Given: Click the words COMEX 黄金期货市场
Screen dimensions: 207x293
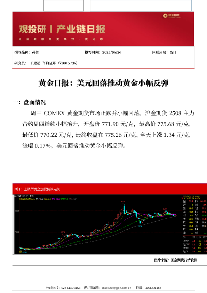Looking at the screenshot, I should pos(72,113).
